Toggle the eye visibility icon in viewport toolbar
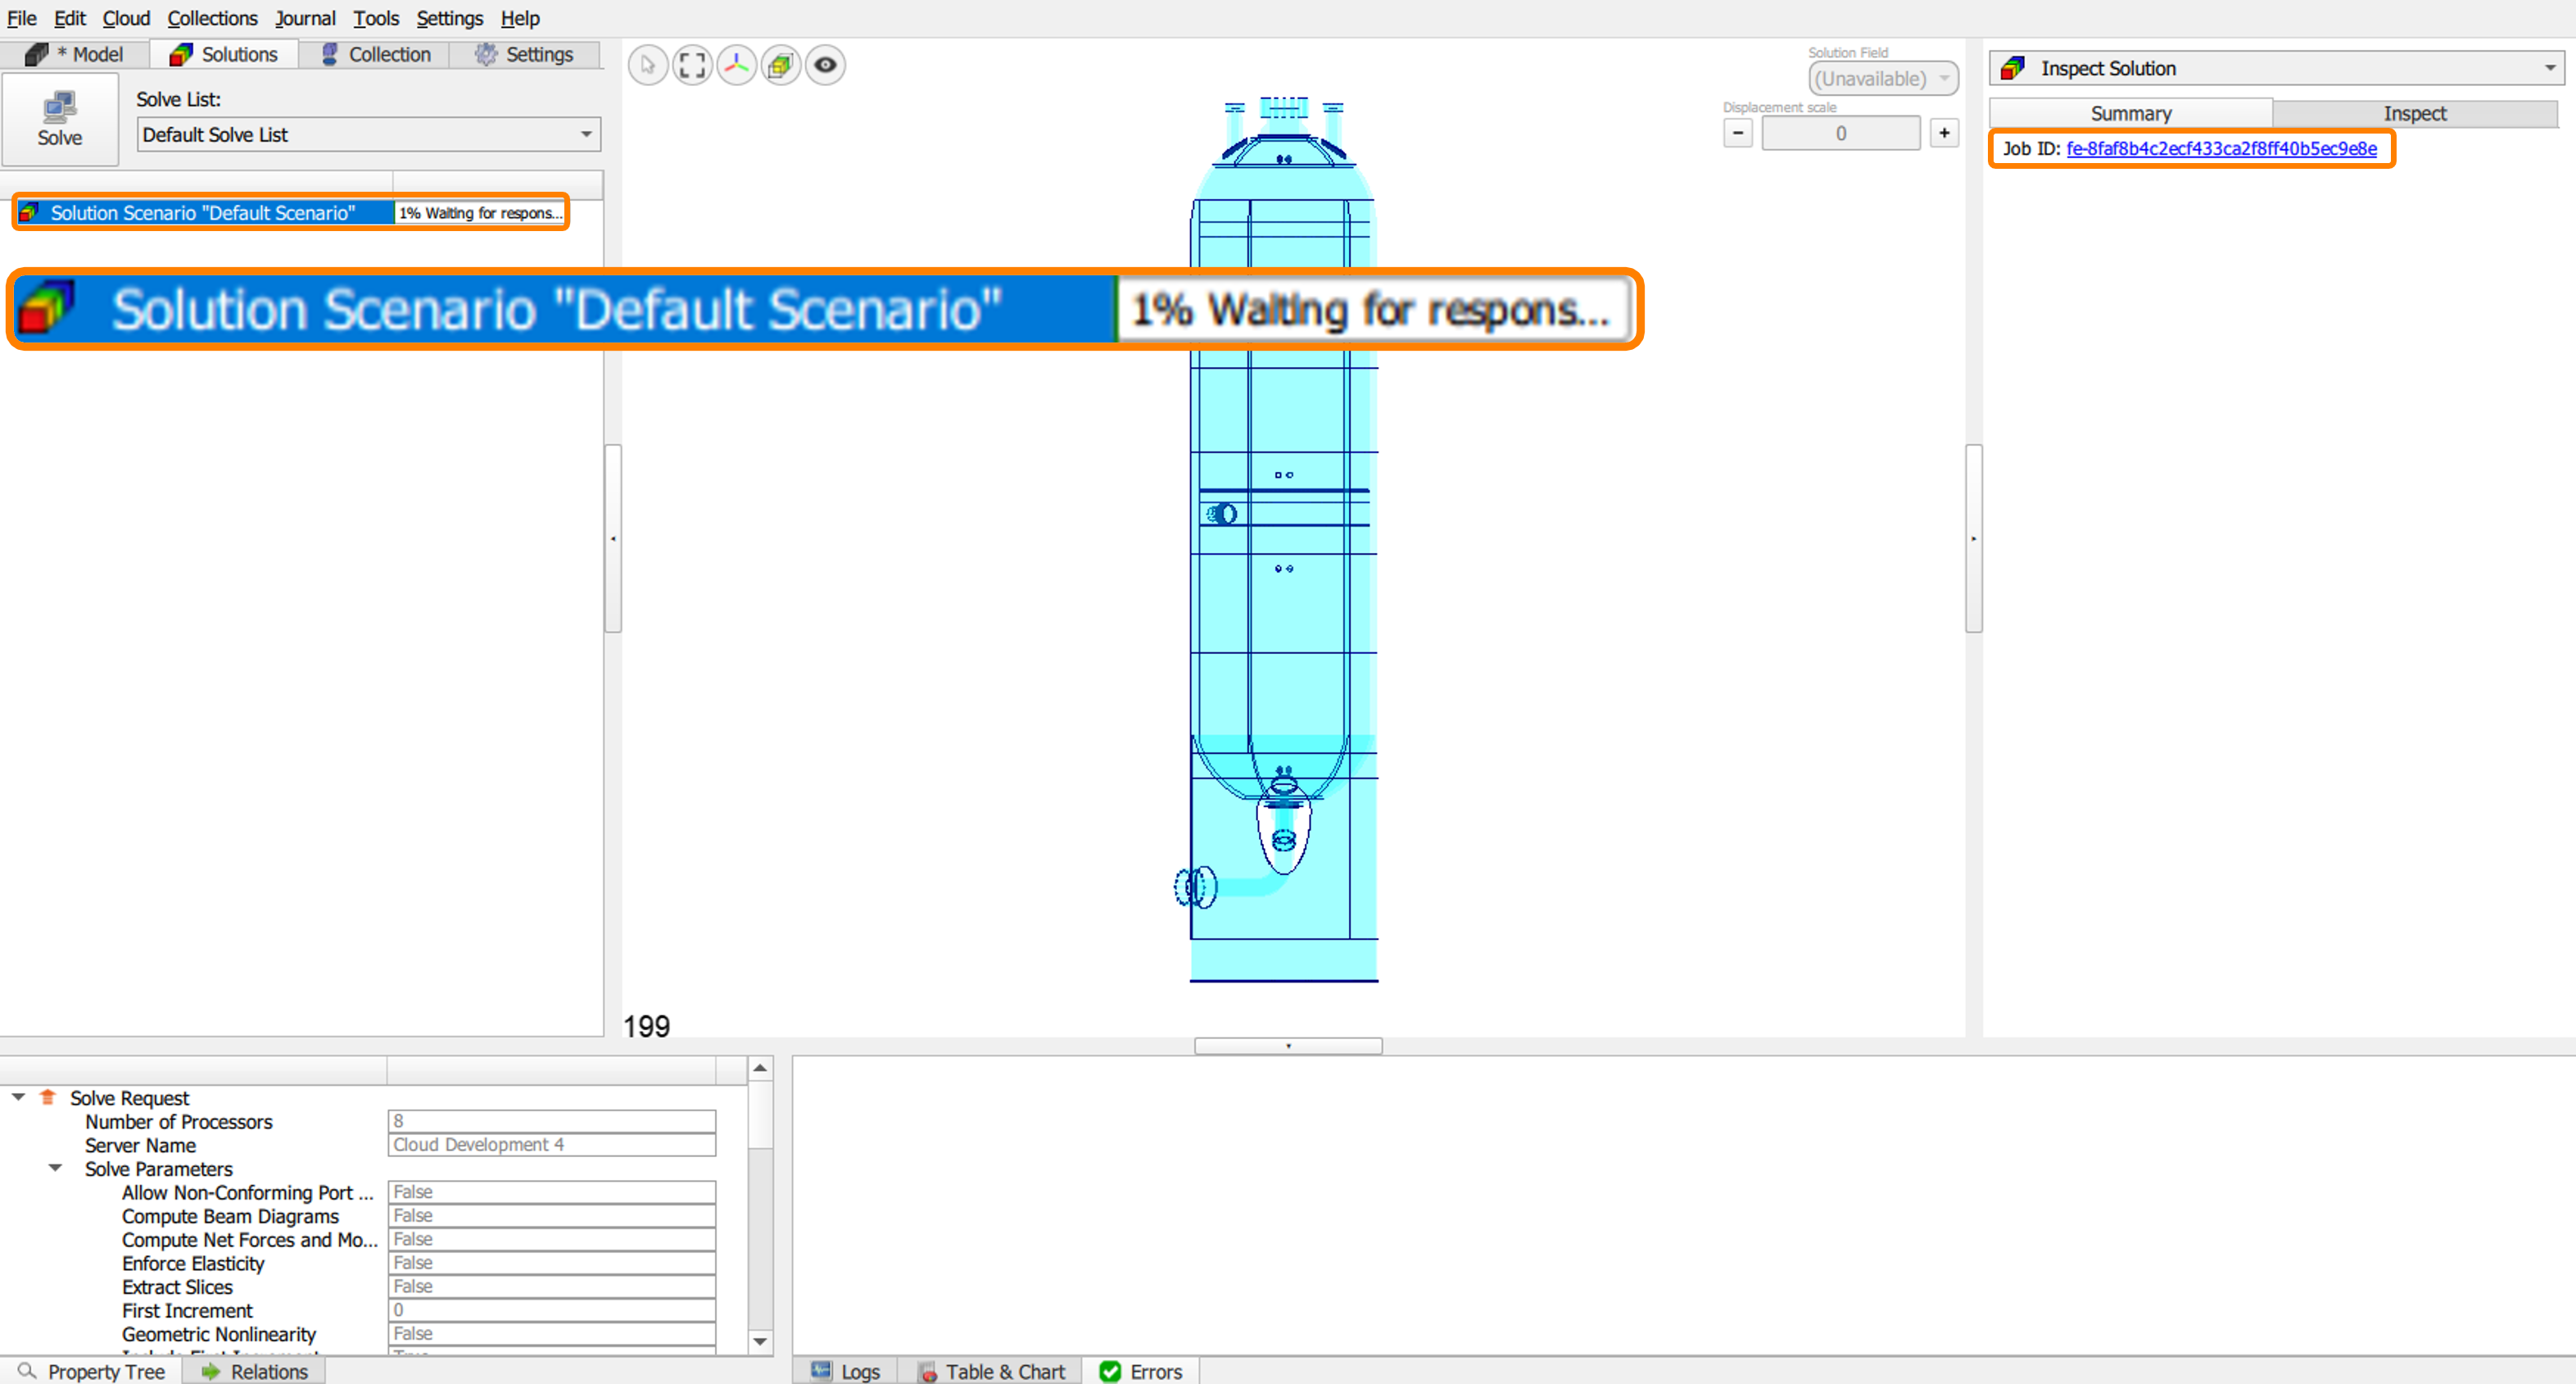The height and width of the screenshot is (1384, 2576). coord(825,66)
